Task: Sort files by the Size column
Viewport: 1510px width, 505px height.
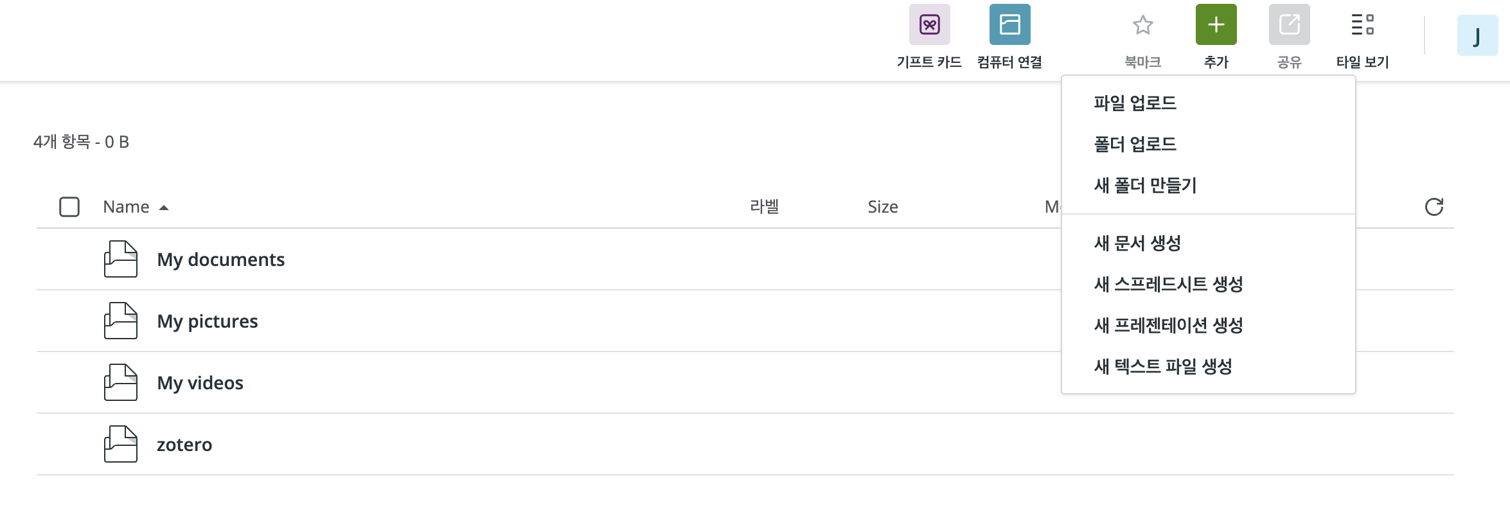Action: click(883, 207)
